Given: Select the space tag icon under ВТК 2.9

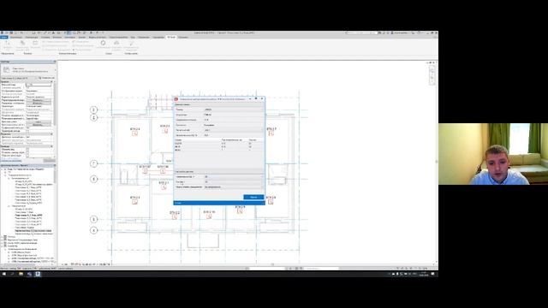Looking at the screenshot, I should point(240,211).
